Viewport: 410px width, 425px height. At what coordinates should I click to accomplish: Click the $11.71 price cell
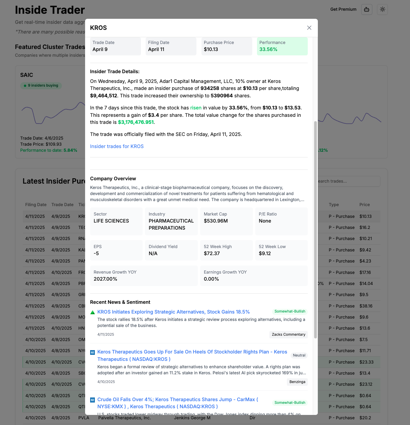pos(365,351)
